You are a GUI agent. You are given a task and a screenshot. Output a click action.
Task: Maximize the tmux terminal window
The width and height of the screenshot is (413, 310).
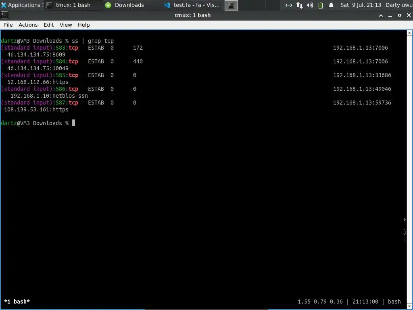[399, 15]
